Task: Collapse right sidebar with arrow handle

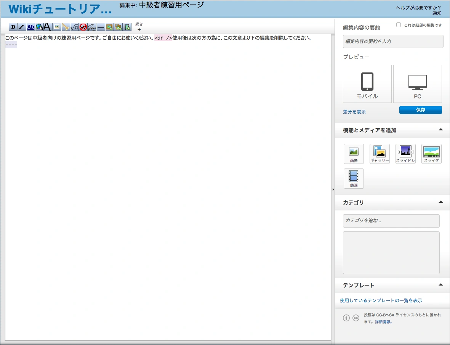Action: click(333, 189)
